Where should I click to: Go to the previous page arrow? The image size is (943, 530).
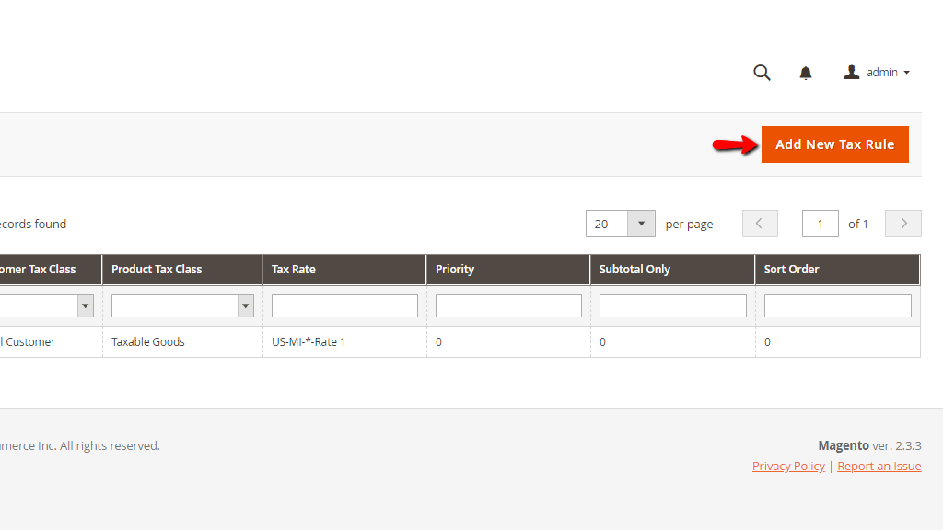760,224
